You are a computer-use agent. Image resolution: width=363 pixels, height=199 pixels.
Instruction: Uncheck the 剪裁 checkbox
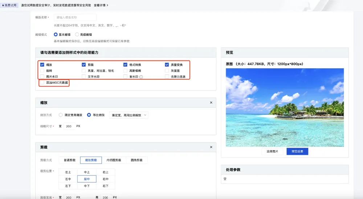[84, 65]
